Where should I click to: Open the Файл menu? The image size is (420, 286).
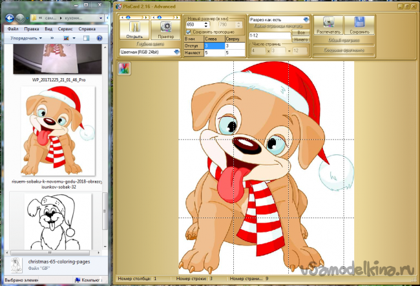coord(13,29)
